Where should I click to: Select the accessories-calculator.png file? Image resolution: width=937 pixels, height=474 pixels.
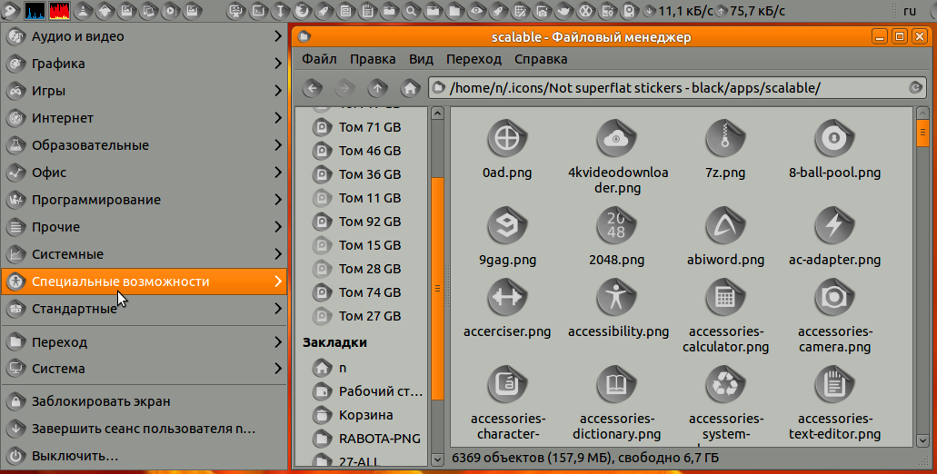pos(725,297)
